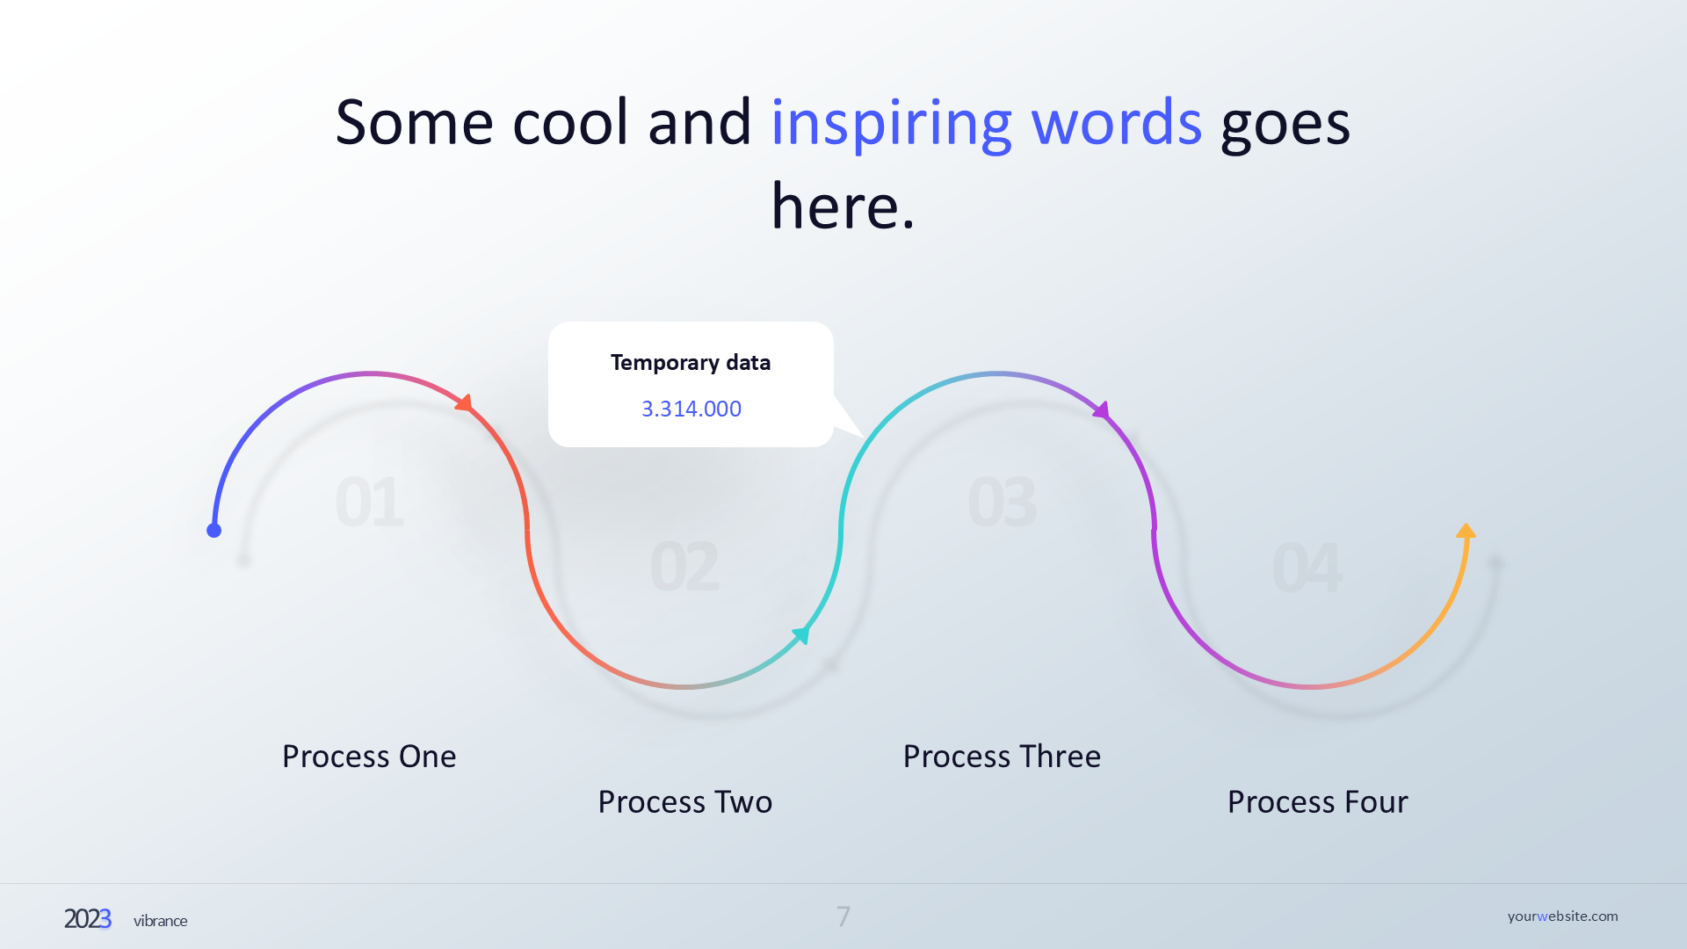Image resolution: width=1687 pixels, height=949 pixels.
Task: Select the faded 03 step number
Action: tap(1002, 503)
